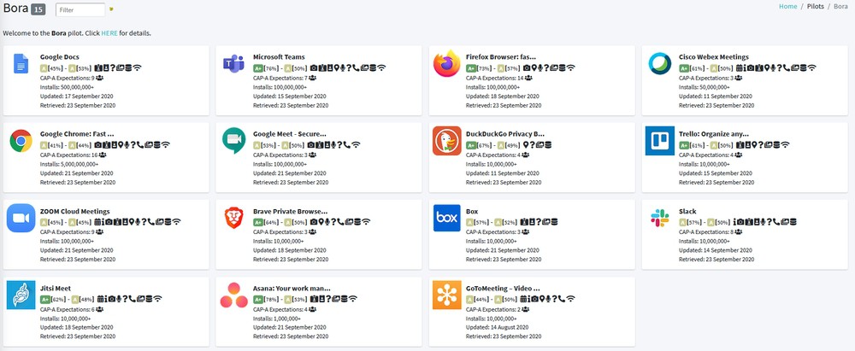This screenshot has width=855, height=351.
Task: Open the Cisco Webex Meetings logo
Action: coord(659,64)
